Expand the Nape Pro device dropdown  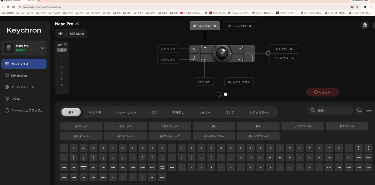[42, 48]
